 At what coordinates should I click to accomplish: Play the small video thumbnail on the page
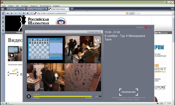[12, 55]
